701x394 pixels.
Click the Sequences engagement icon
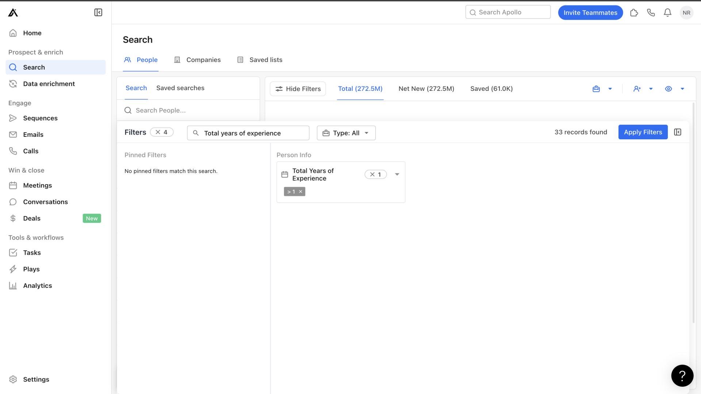pyautogui.click(x=13, y=118)
